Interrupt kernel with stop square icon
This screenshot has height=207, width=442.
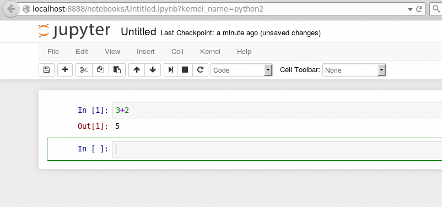pos(185,70)
